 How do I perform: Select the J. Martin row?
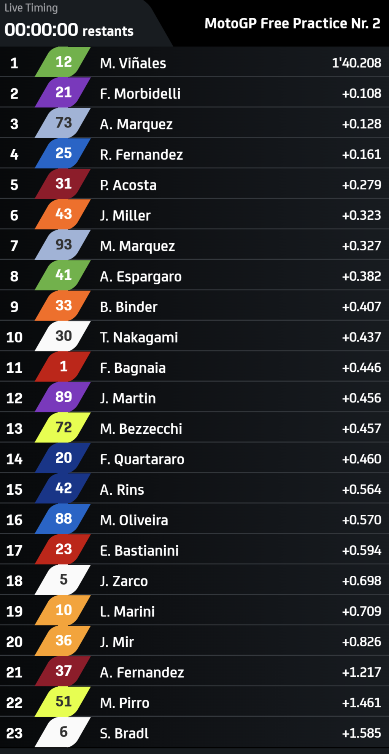[194, 397]
